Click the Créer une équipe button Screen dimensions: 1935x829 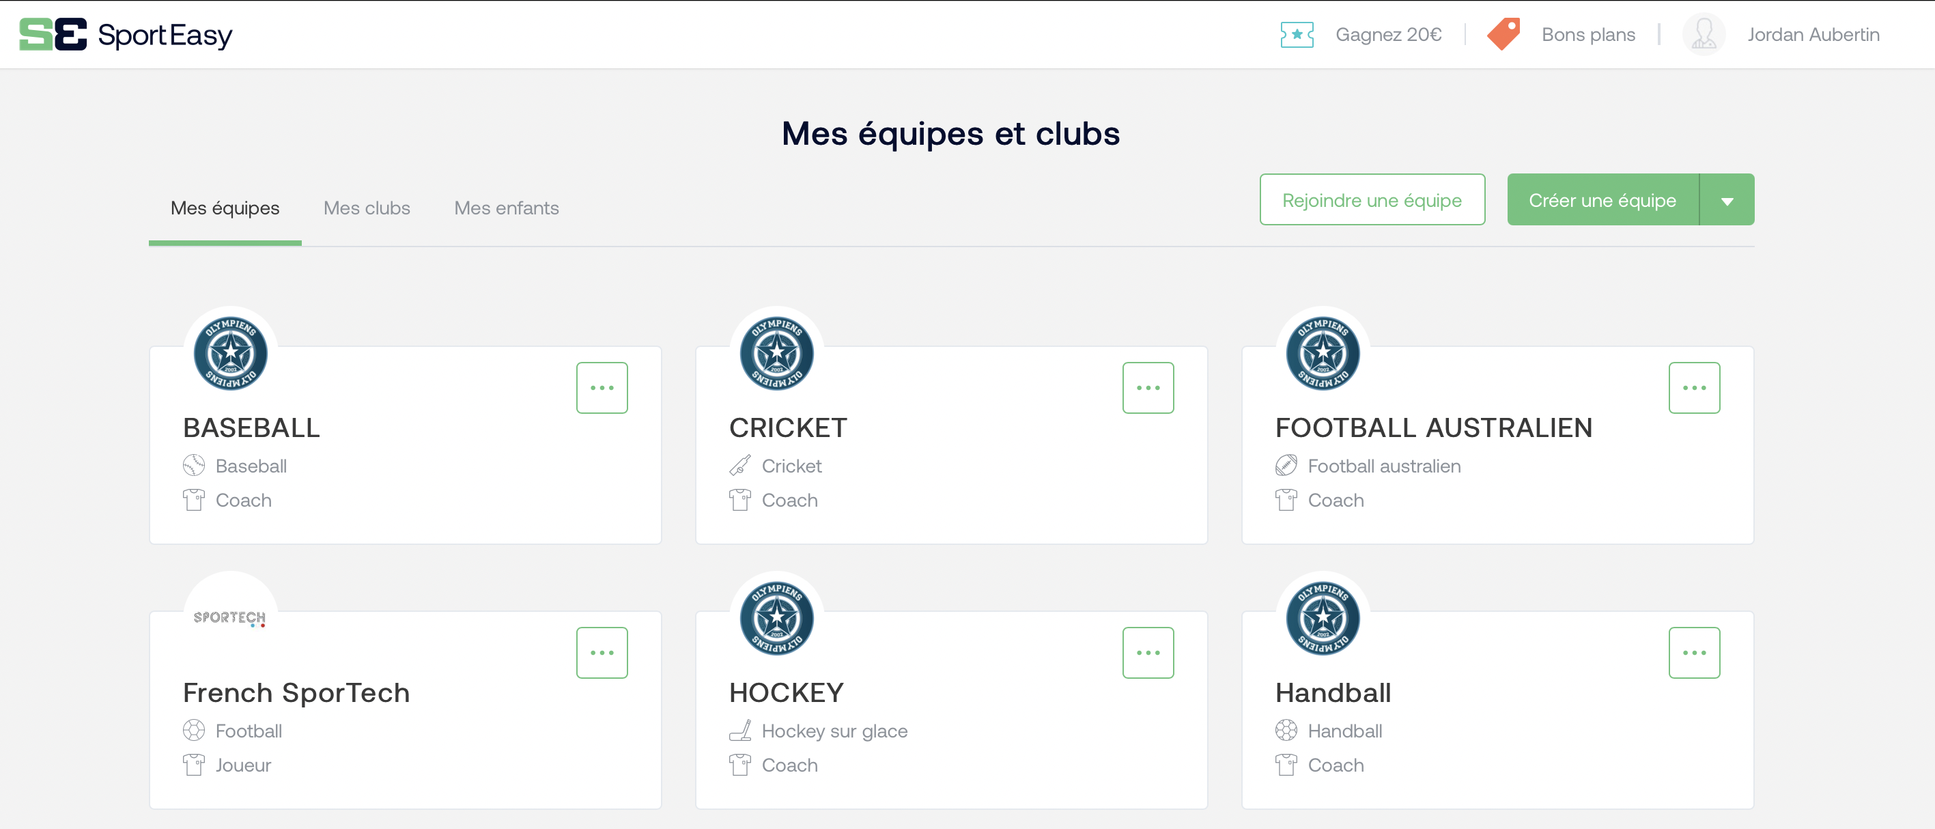coord(1602,200)
